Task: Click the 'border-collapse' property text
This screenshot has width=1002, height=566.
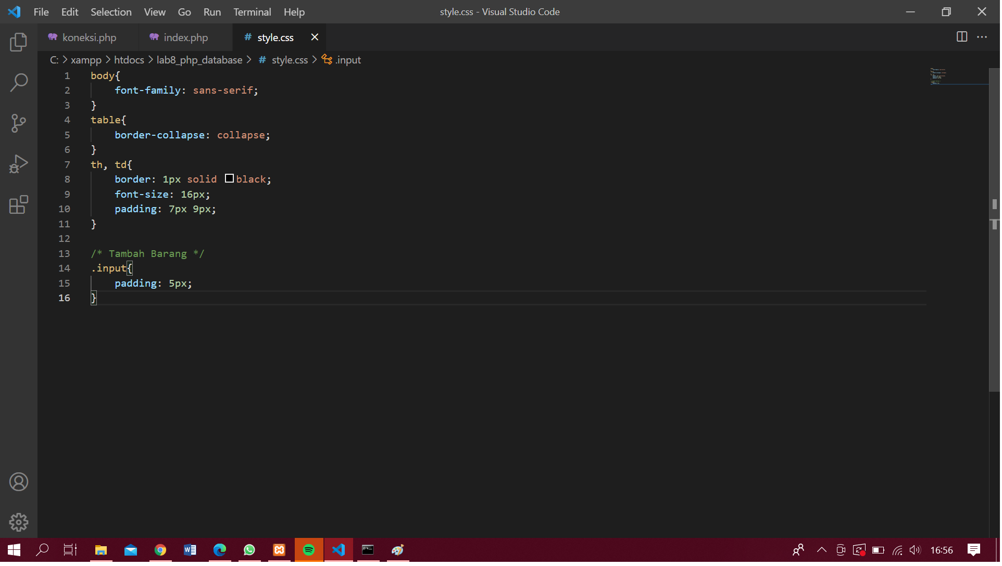Action: (160, 135)
